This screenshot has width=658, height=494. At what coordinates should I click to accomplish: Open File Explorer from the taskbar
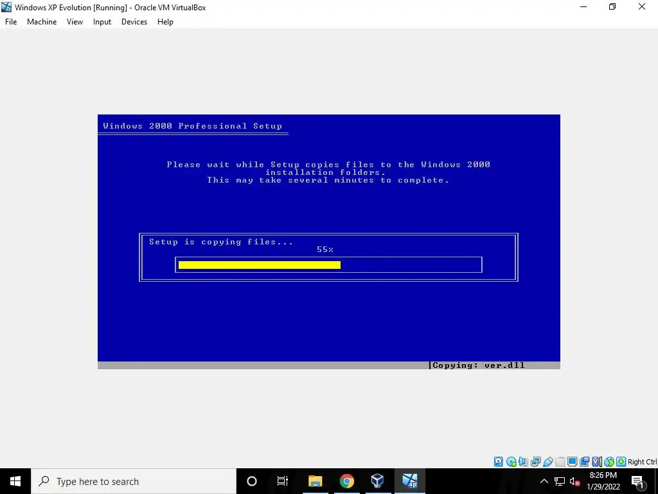coord(315,481)
